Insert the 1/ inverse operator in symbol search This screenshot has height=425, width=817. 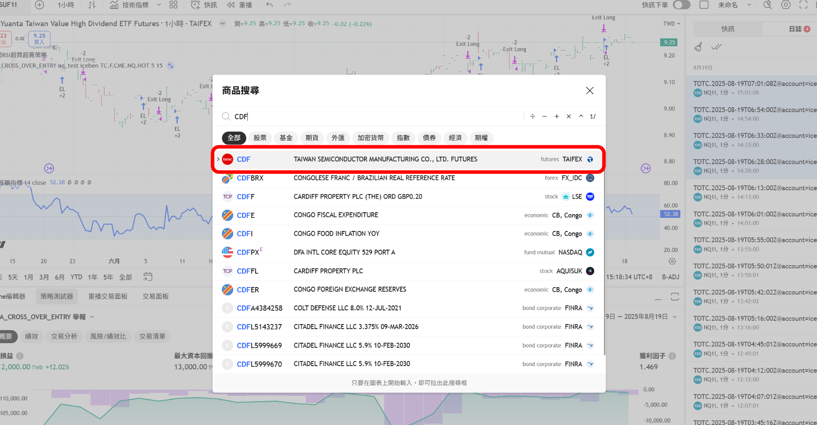(x=593, y=116)
